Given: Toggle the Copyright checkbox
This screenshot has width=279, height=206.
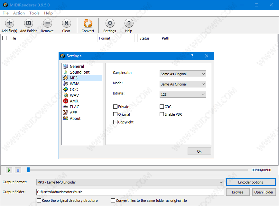Looking at the screenshot, I should [115, 122].
